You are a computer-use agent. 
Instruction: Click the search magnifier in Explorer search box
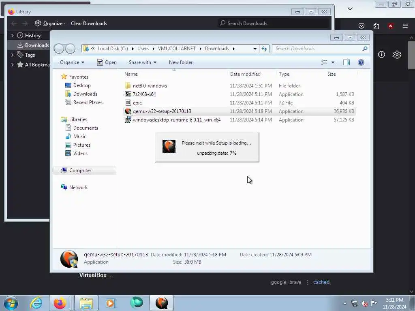pyautogui.click(x=365, y=49)
